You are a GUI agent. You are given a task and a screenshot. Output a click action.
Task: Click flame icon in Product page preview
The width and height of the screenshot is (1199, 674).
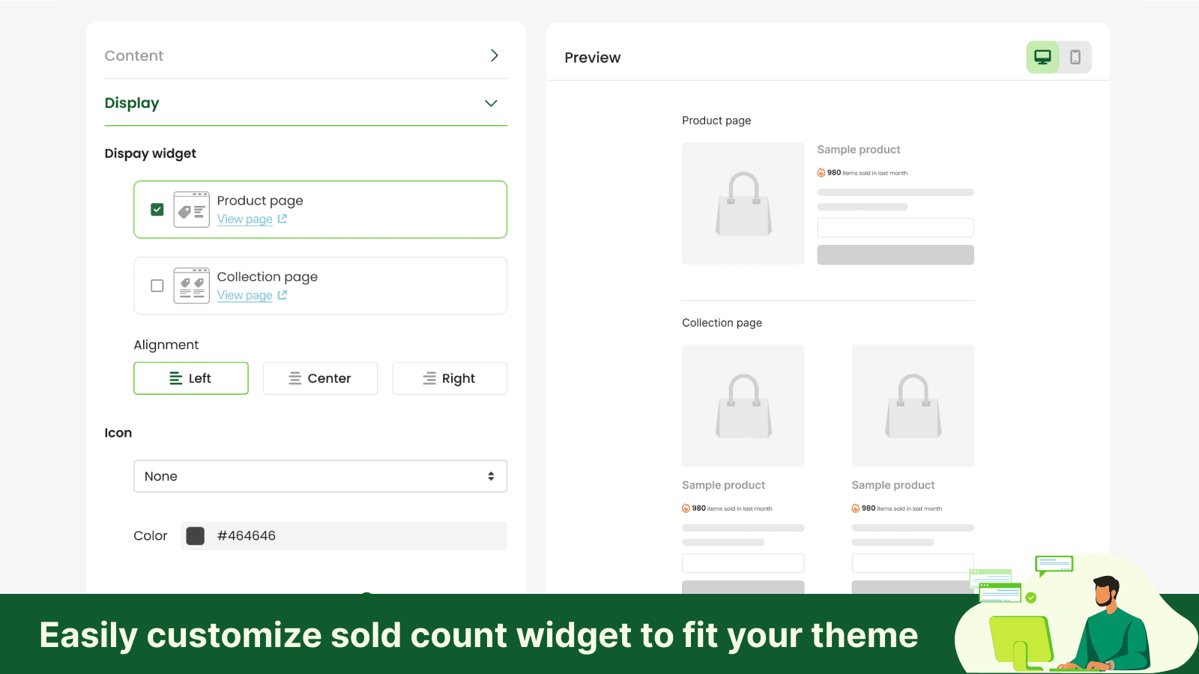821,173
